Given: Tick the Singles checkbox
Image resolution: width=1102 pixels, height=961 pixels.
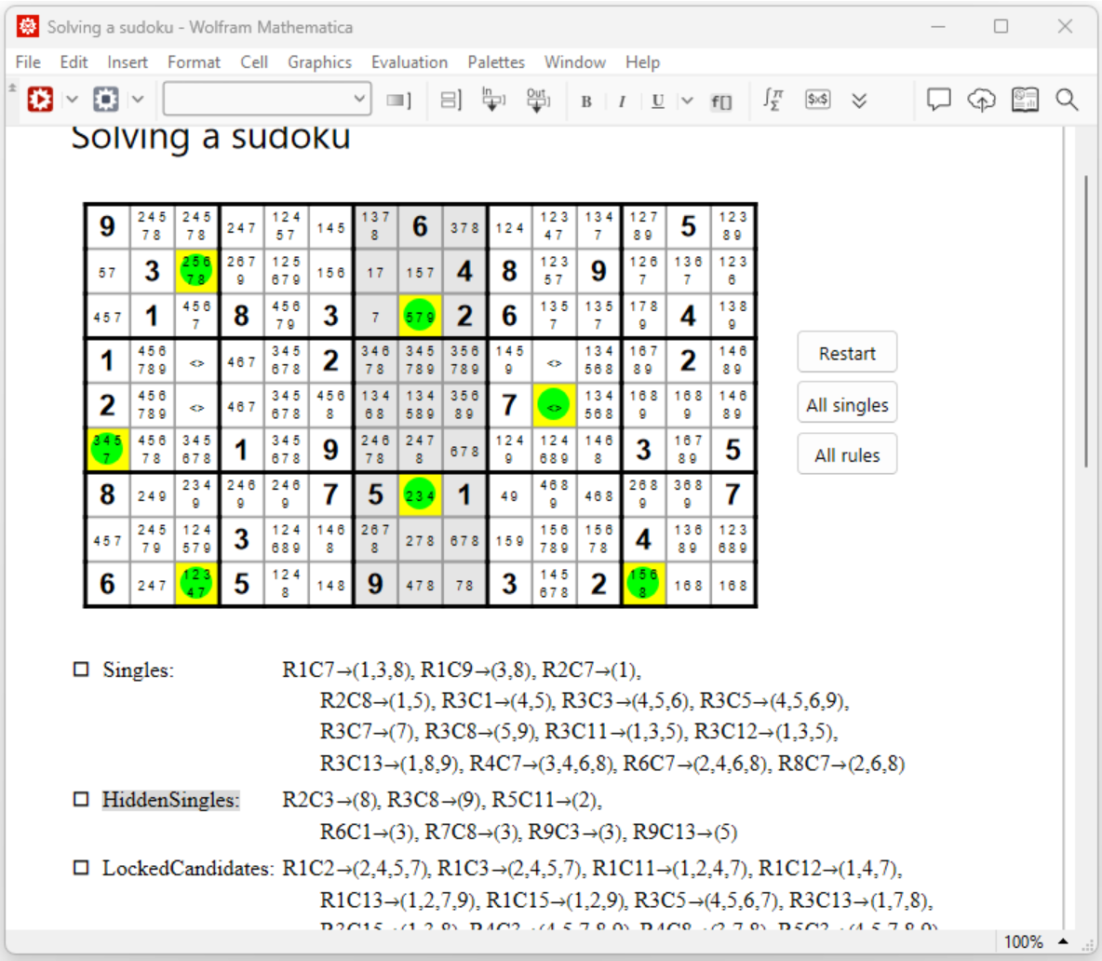Looking at the screenshot, I should pos(81,670).
